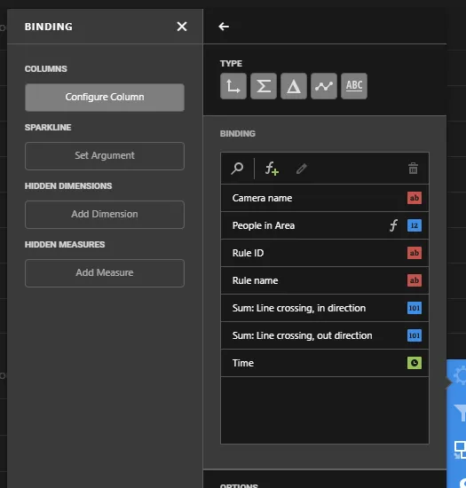Select the Rule ID field

[x=325, y=253]
